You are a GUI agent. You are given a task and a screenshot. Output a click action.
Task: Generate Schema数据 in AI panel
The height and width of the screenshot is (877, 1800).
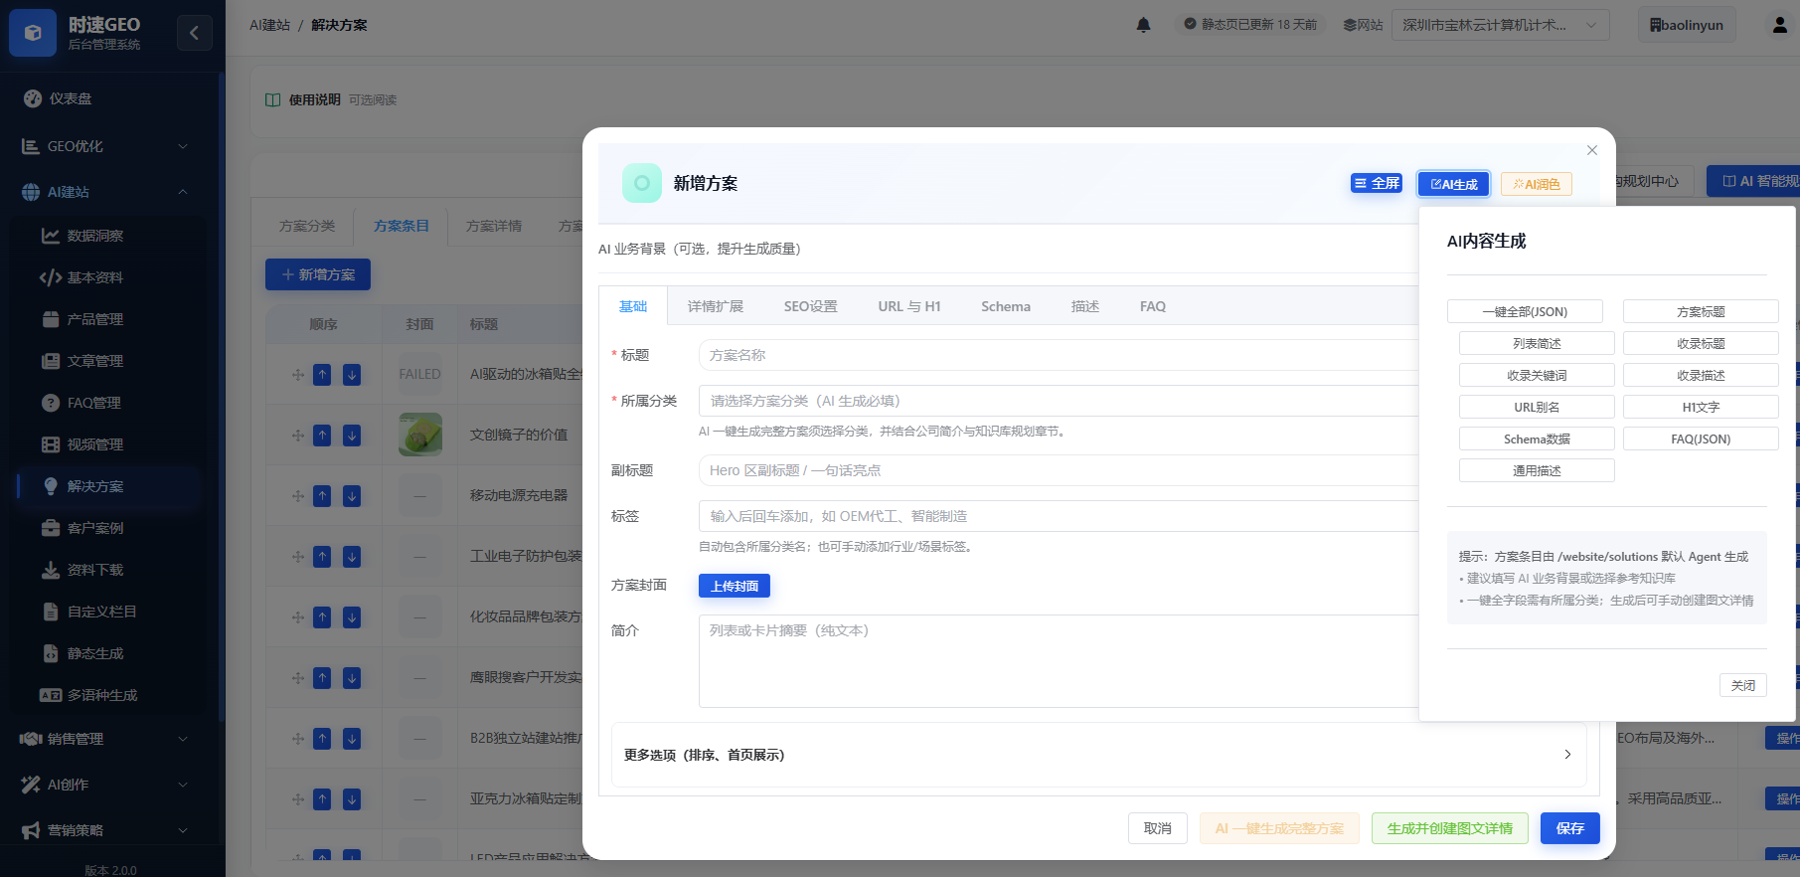1537,438
